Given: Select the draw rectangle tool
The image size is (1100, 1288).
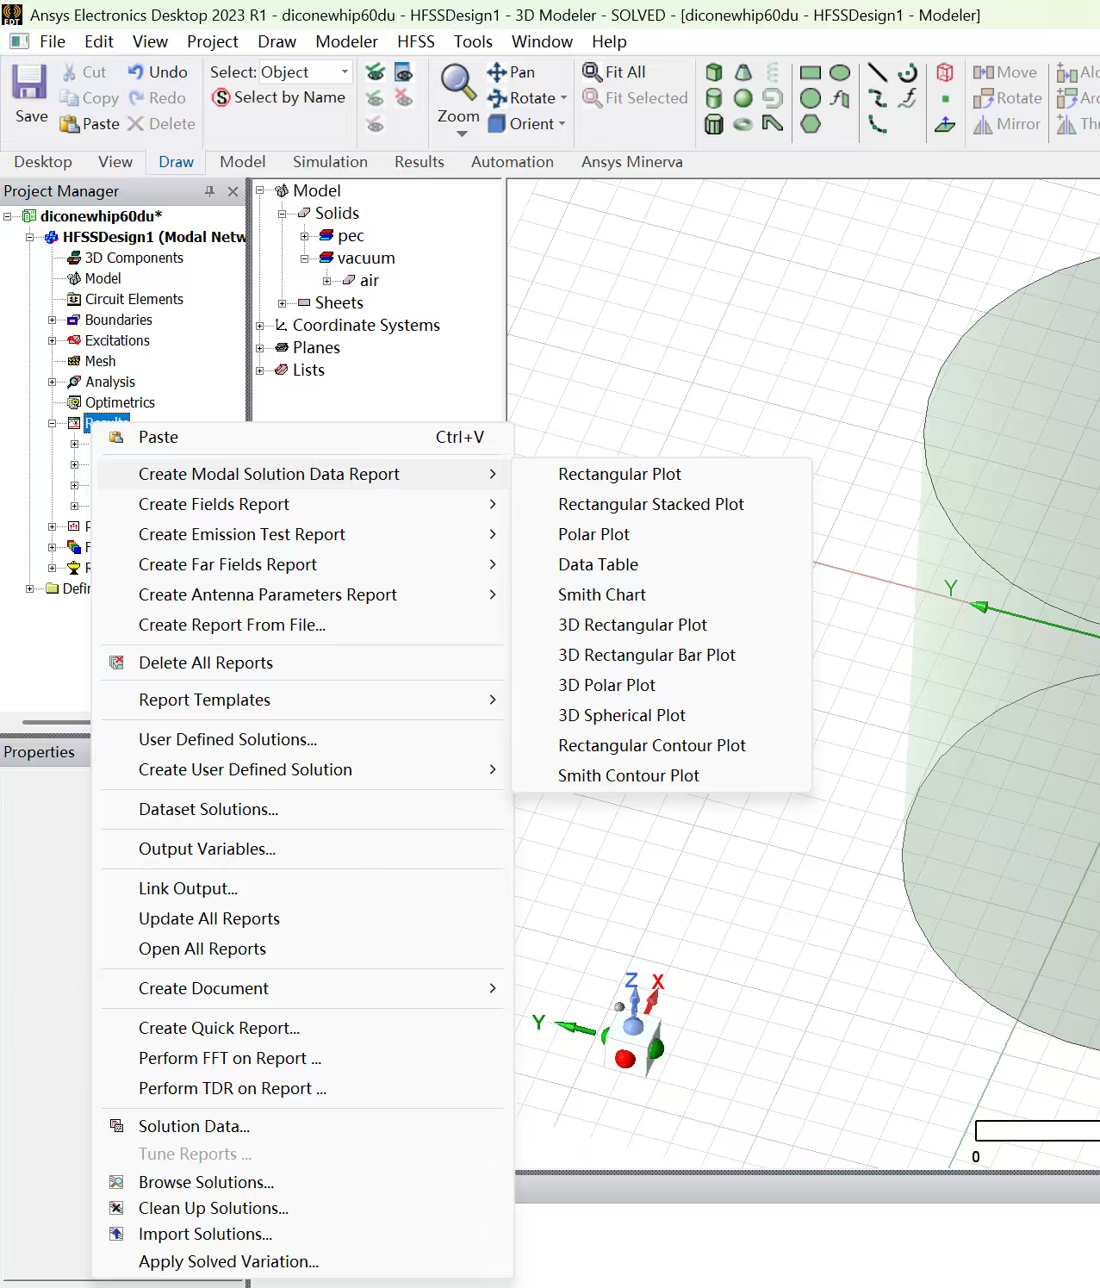Looking at the screenshot, I should pyautogui.click(x=811, y=72).
